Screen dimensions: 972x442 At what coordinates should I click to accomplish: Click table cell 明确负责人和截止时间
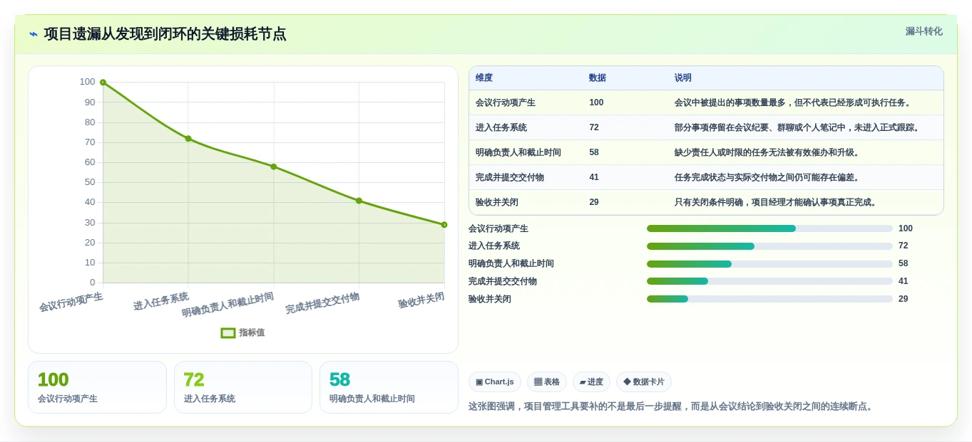518,152
